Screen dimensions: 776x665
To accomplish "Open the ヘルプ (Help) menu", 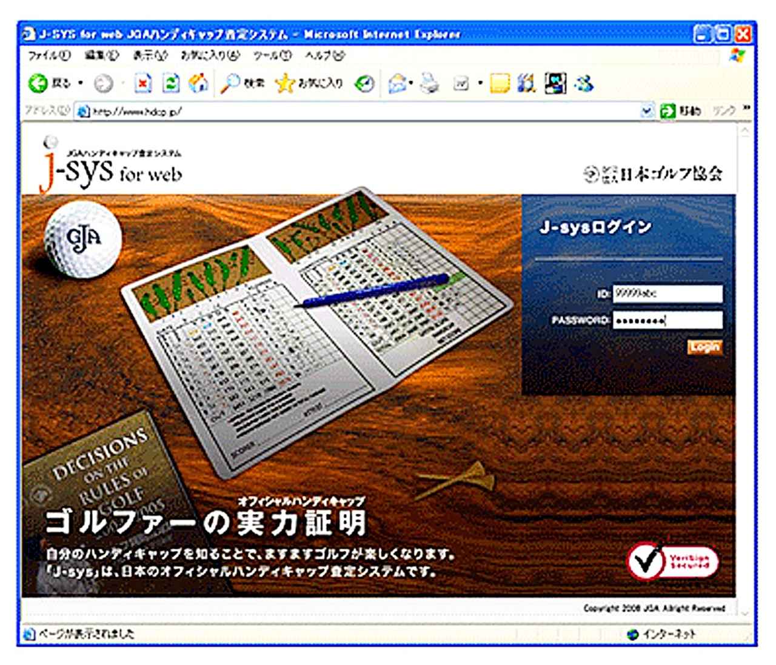I will click(325, 56).
